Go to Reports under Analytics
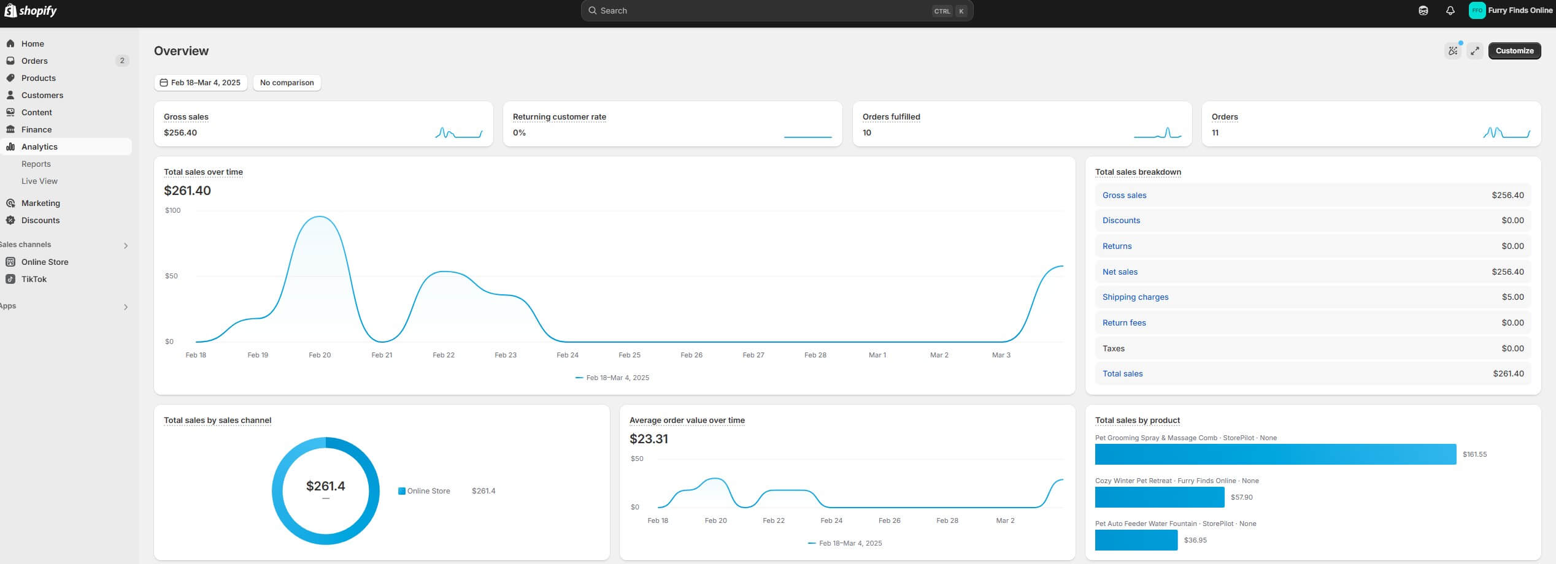 tap(36, 164)
